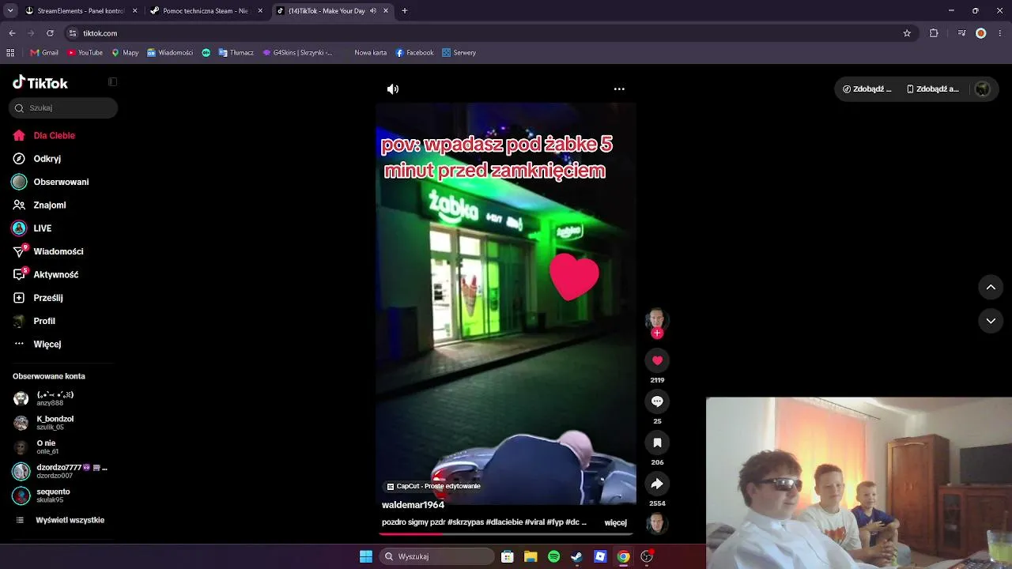Open the Windows Start menu

(366, 556)
